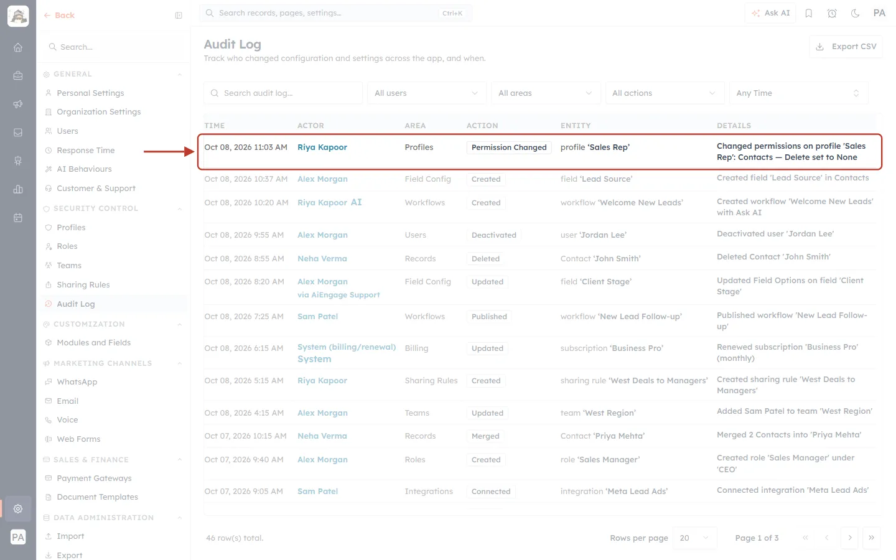This screenshot has width=896, height=560.
Task: Jump to the last page of results
Action: (872, 538)
